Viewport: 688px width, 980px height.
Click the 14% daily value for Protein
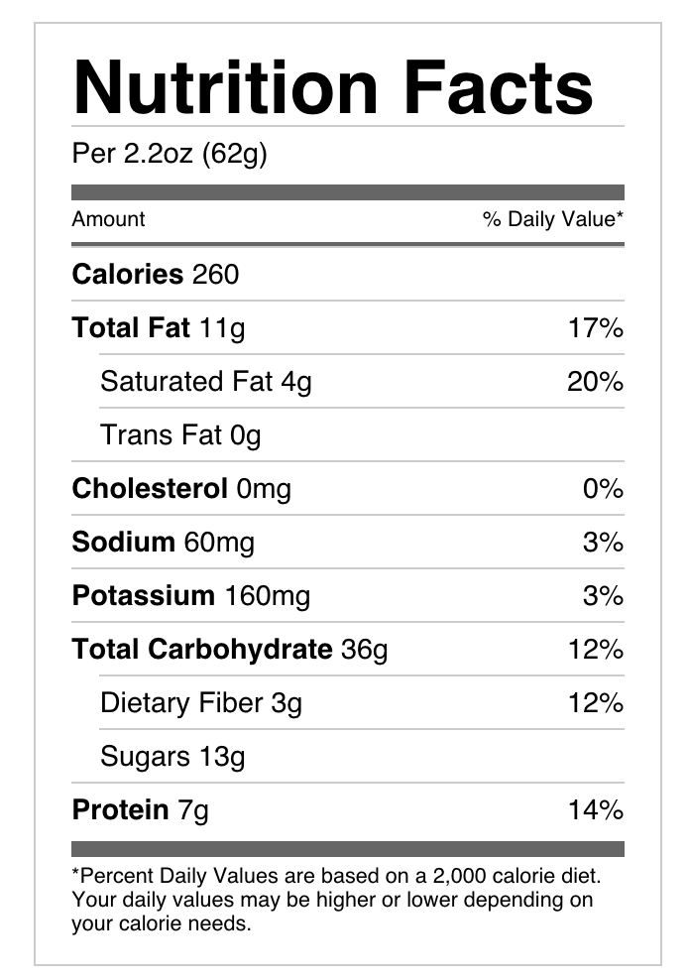coord(595,810)
